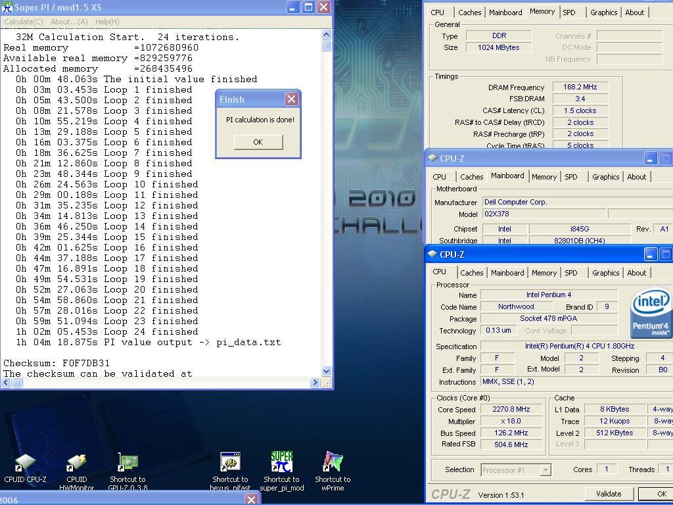Viewport: 673px width, 505px height.
Task: Maximize the Super PI window
Action: 308,7
